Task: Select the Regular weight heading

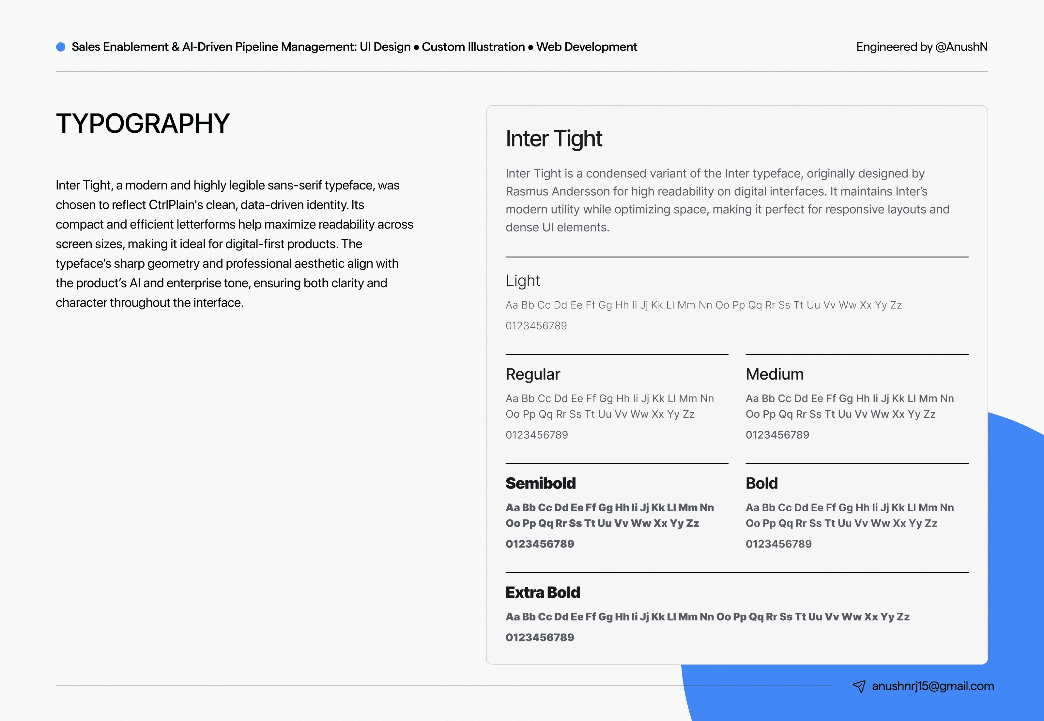Action: click(x=533, y=374)
